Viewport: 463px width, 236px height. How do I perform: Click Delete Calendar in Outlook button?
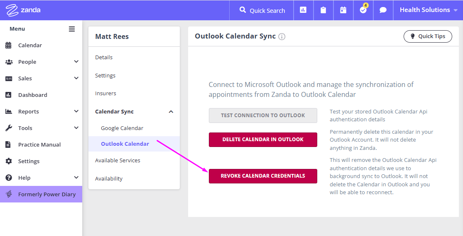pos(263,140)
